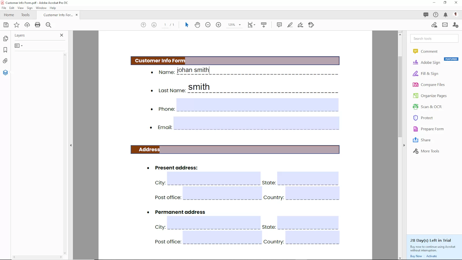Close the Layers panel
This screenshot has height=260, width=462.
[62, 35]
